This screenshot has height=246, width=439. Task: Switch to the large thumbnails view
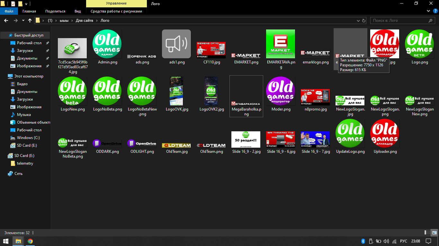pyautogui.click(x=434, y=233)
